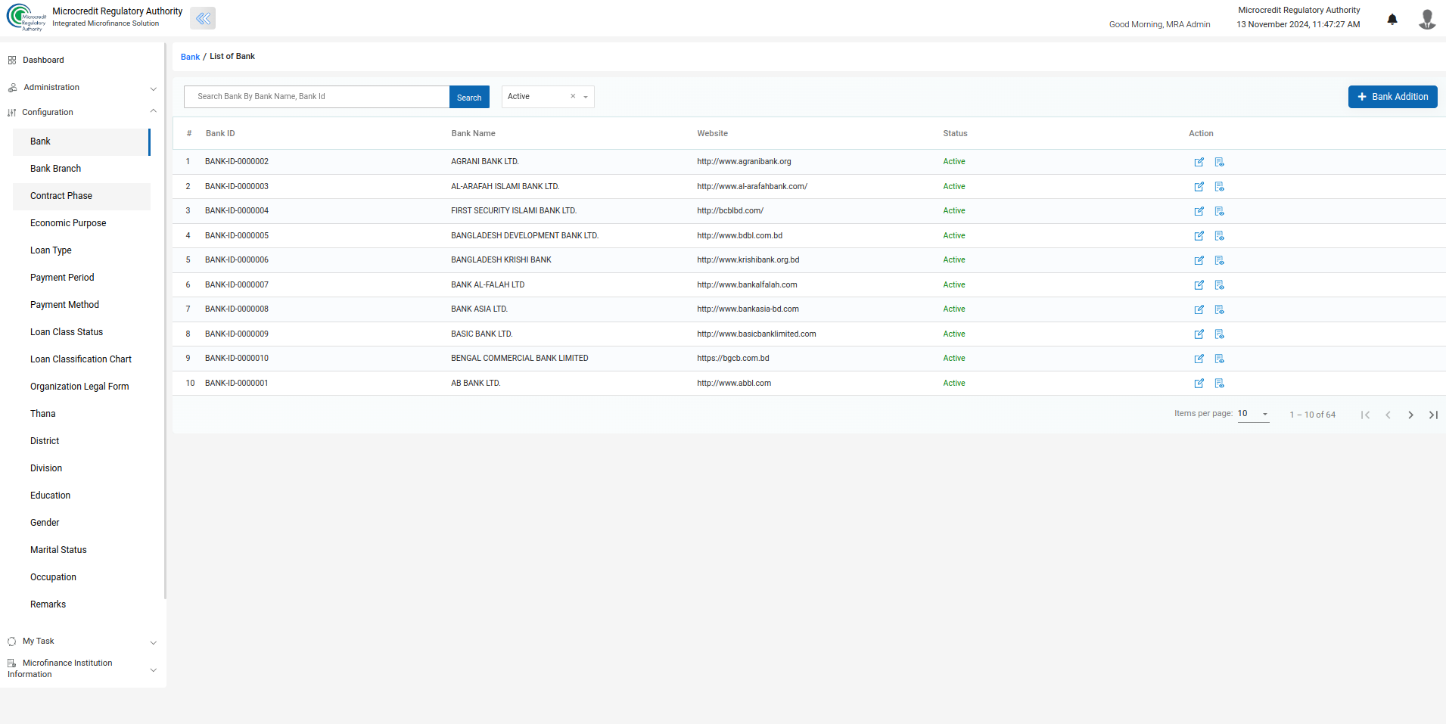Edit FIRST SECURITY ISLAMI BANK LTD.
This screenshot has height=724, width=1446.
(x=1199, y=211)
